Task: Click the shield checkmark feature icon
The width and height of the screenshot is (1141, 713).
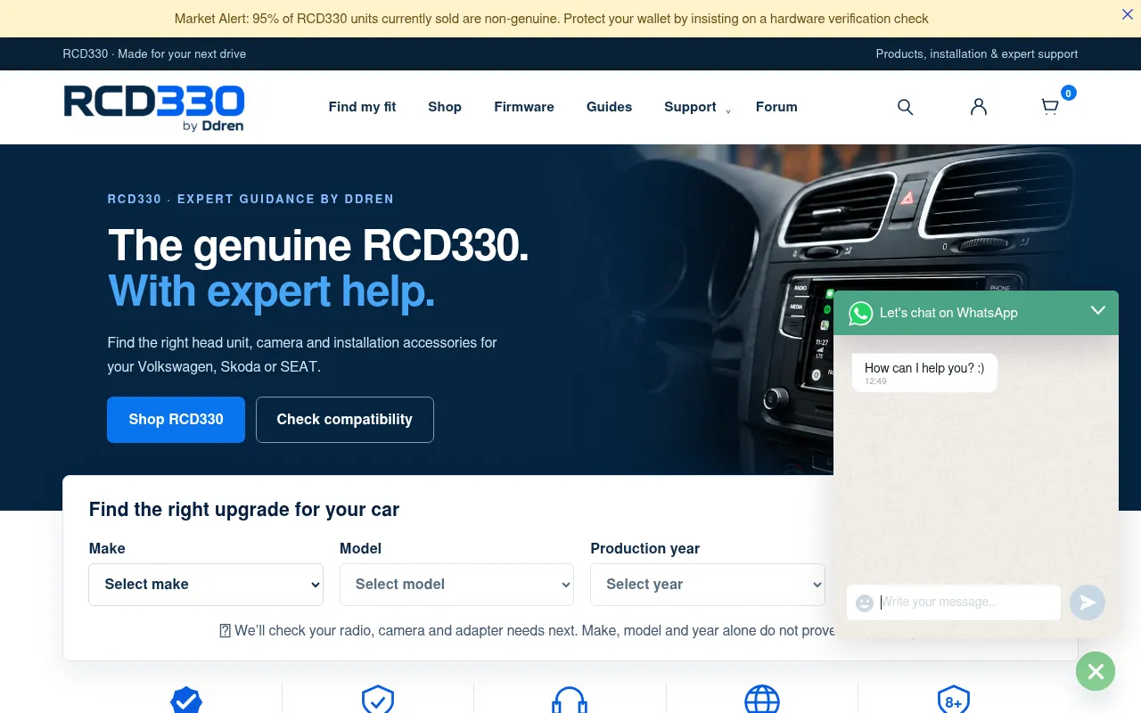Action: [378, 701]
